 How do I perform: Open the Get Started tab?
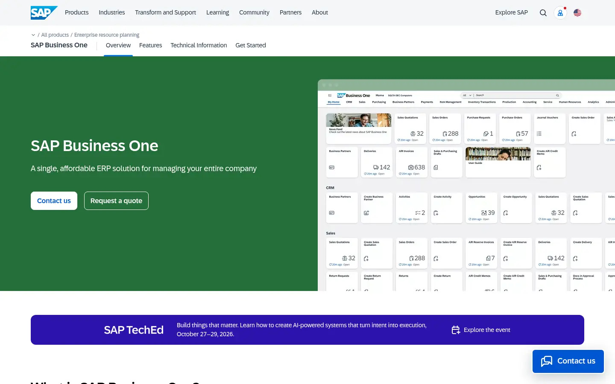point(251,45)
